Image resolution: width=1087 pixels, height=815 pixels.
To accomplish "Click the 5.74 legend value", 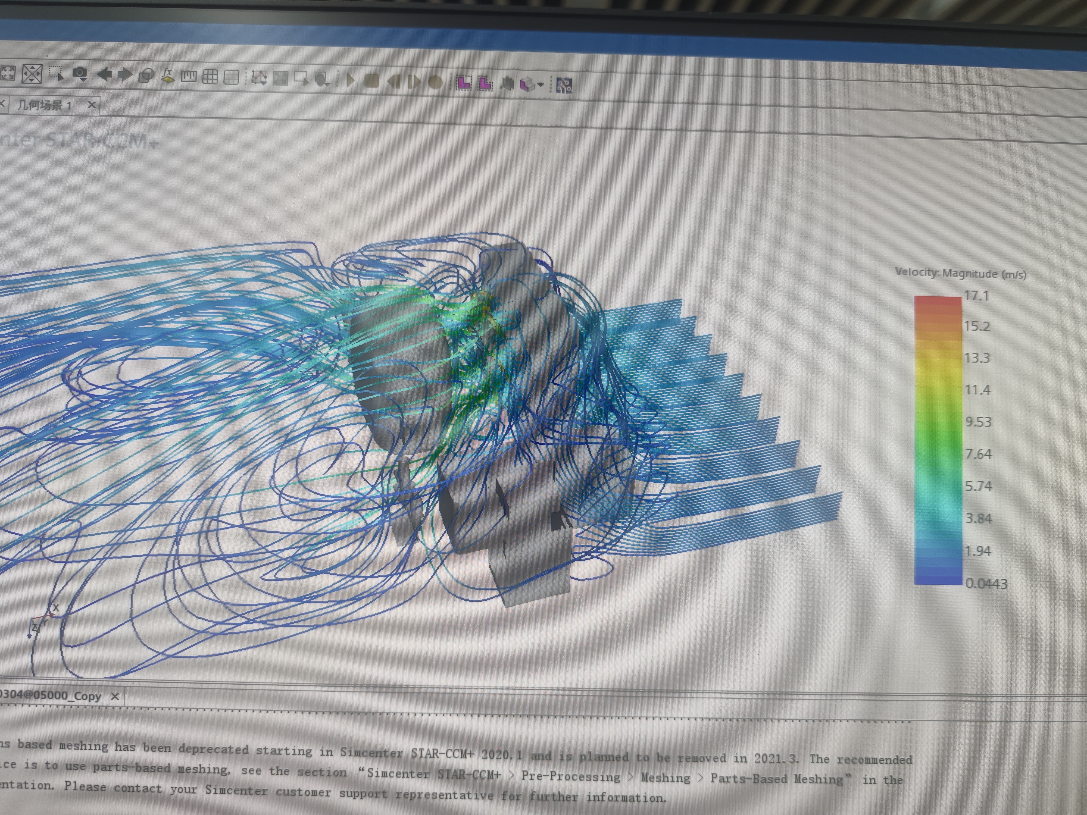I will pos(978,486).
